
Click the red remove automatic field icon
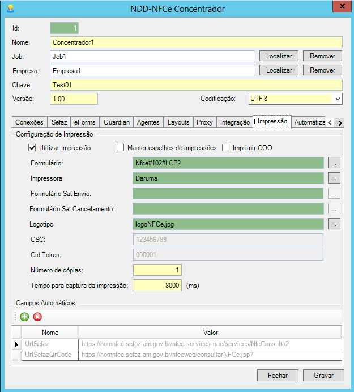point(37,317)
